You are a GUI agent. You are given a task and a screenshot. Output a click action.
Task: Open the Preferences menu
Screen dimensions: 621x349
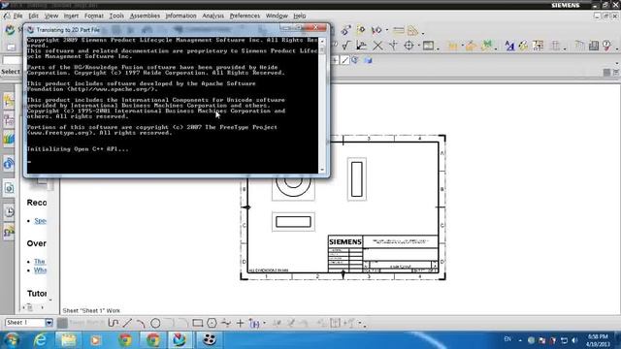pos(245,16)
